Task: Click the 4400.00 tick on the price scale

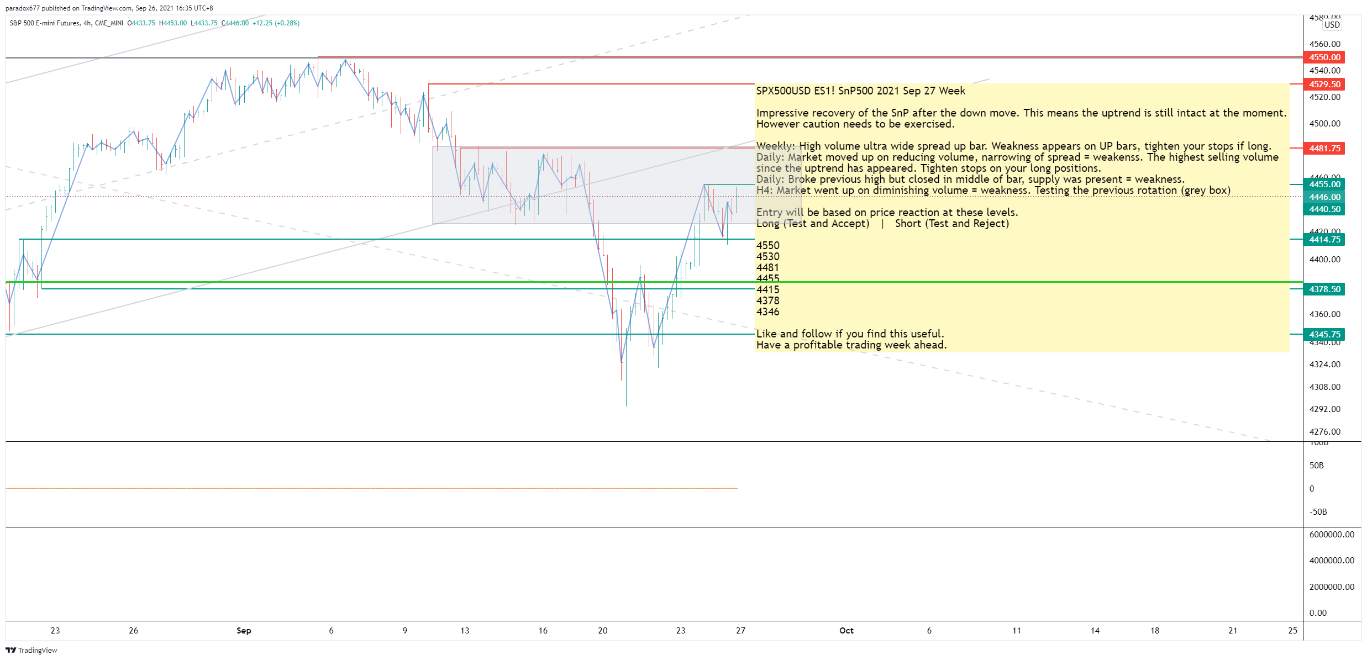Action: point(1324,260)
